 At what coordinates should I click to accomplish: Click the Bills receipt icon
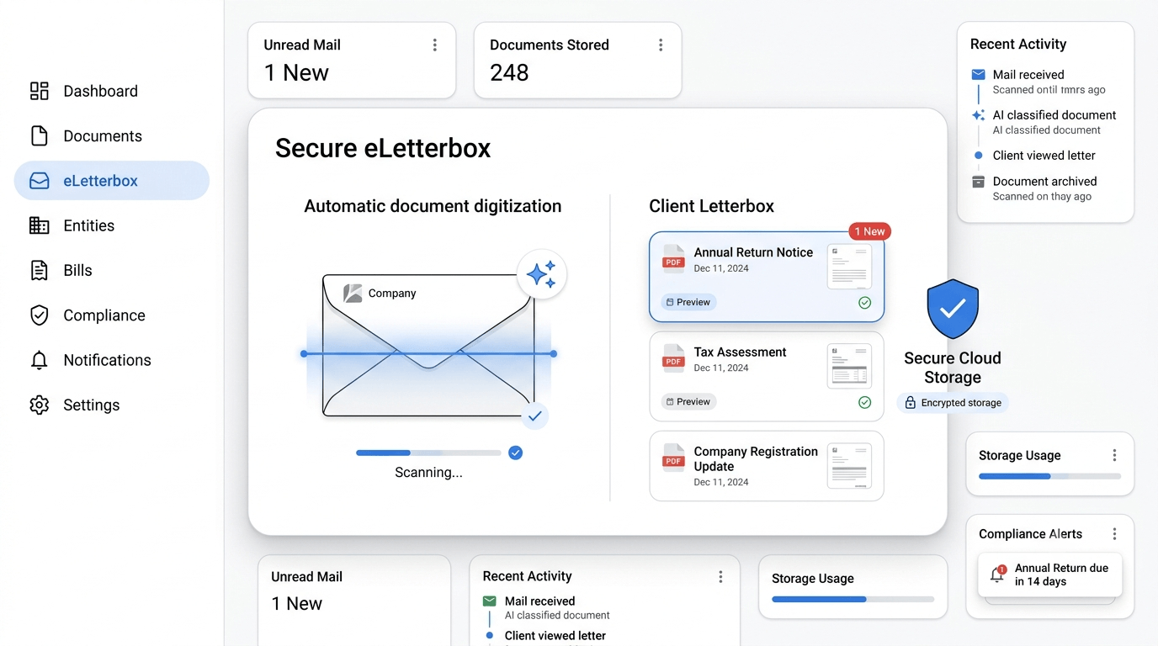pyautogui.click(x=40, y=270)
